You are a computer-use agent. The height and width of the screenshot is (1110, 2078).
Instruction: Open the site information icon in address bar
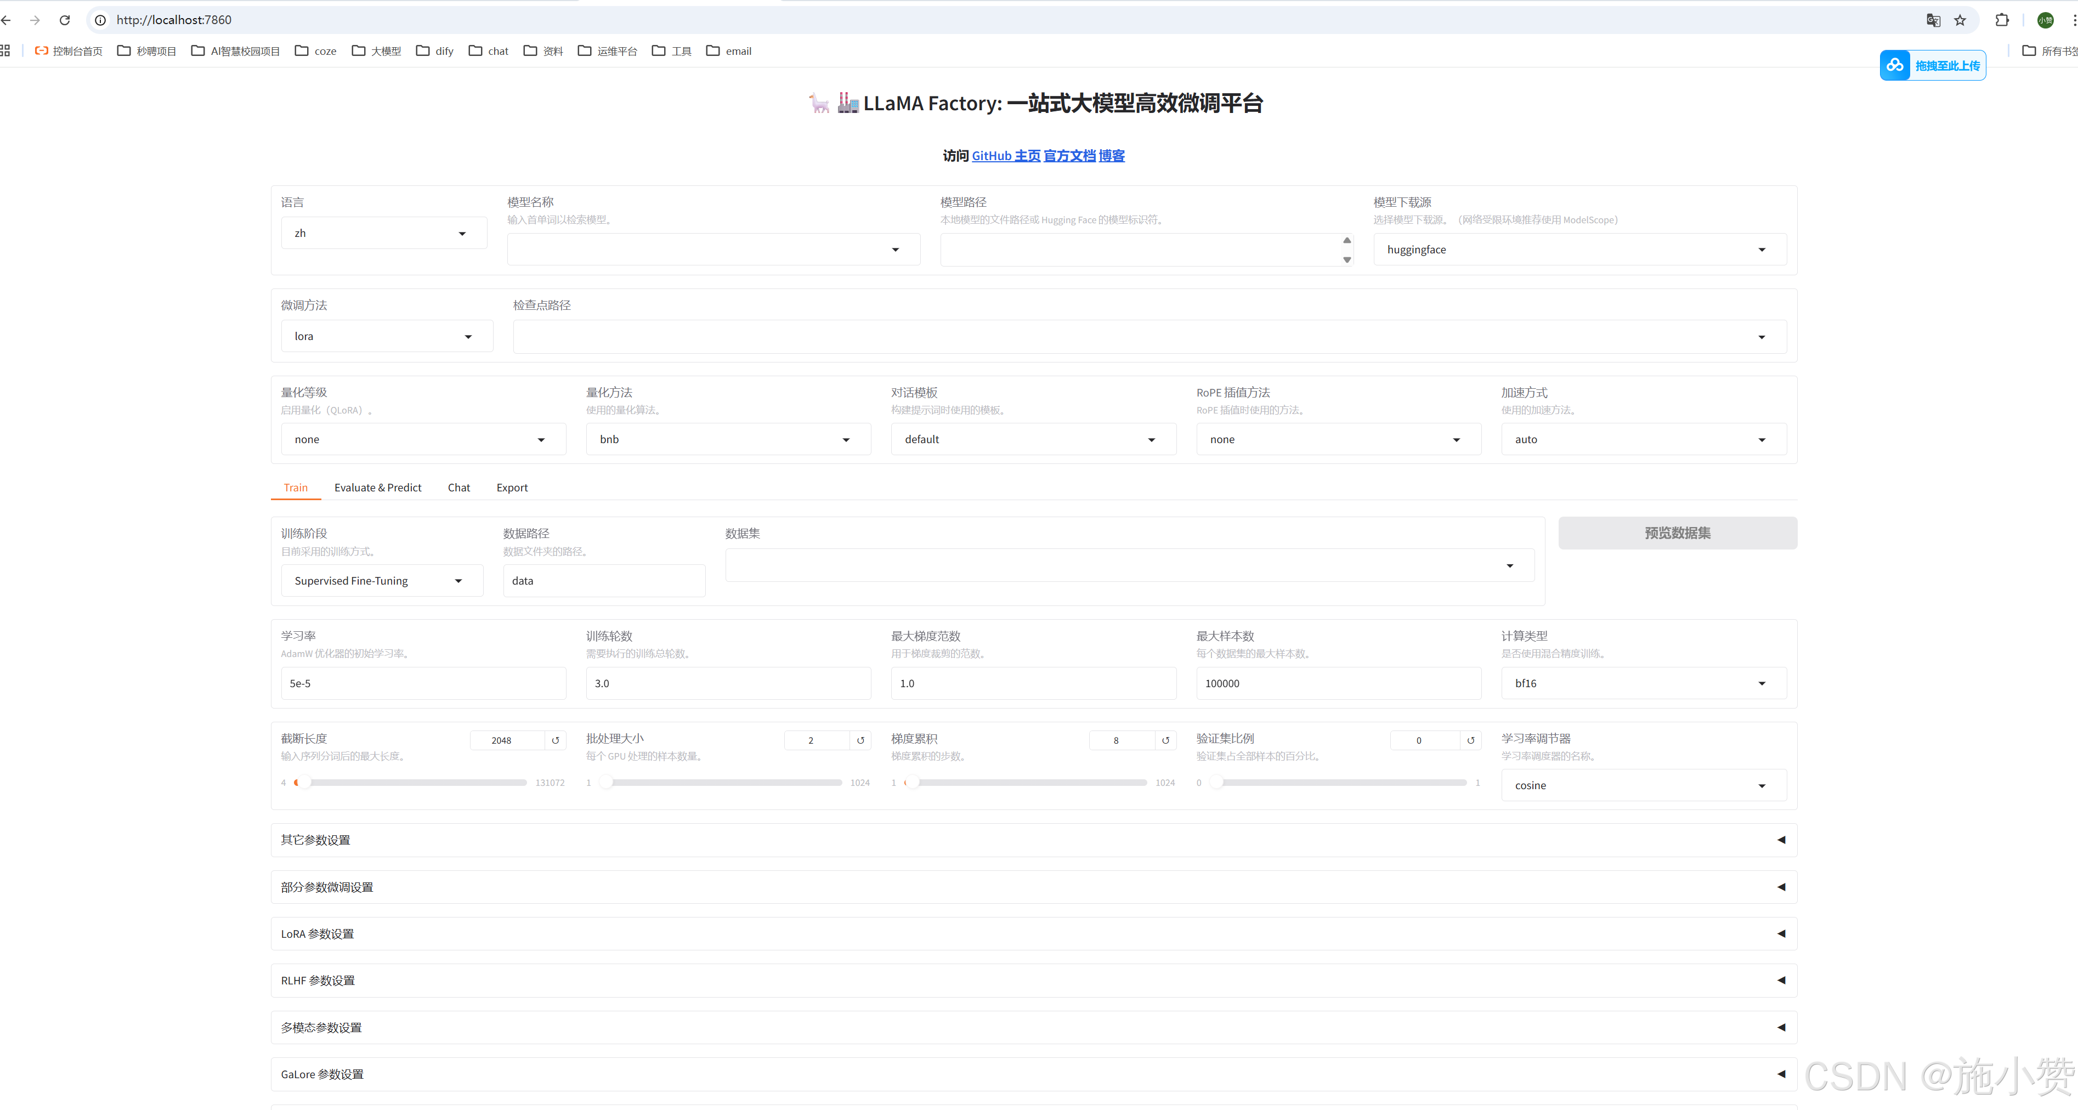coord(100,20)
